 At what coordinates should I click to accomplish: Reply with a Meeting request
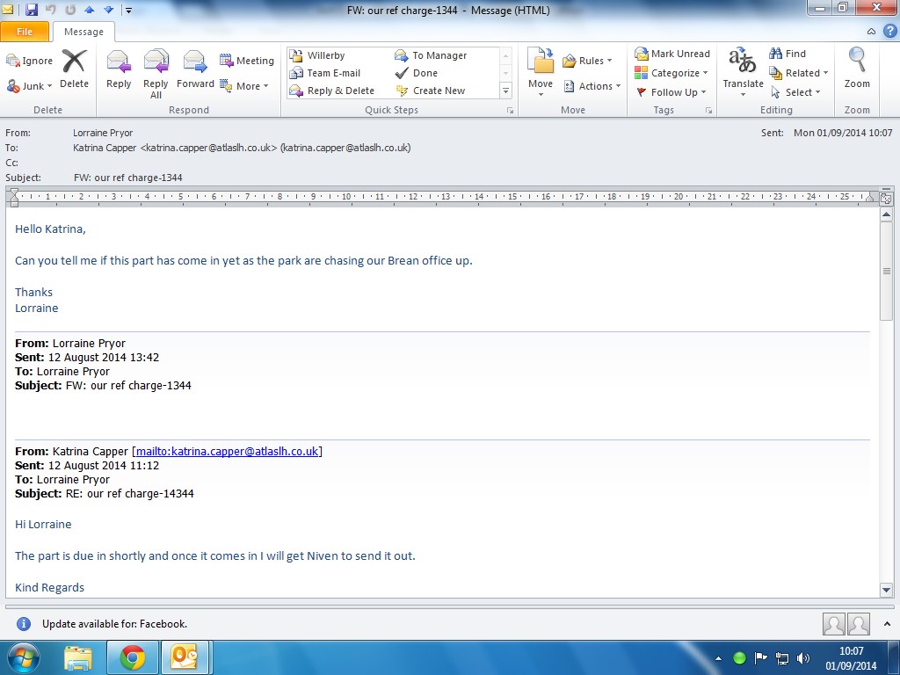247,61
